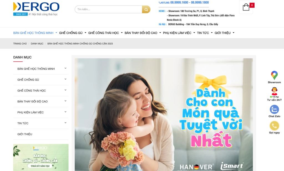Expand sidebar TIN TỨC chevron
The image size is (284, 171).
(x=65, y=123)
